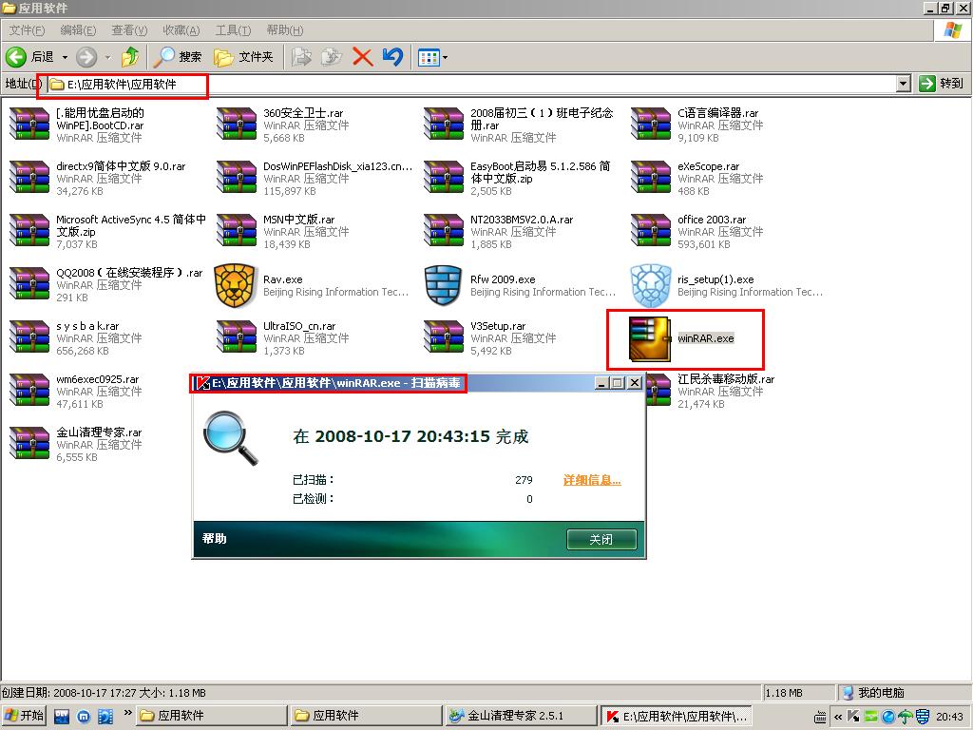Image resolution: width=973 pixels, height=730 pixels.
Task: Select the directx9简体中文版 9.0.rar icon
Action: (29, 177)
